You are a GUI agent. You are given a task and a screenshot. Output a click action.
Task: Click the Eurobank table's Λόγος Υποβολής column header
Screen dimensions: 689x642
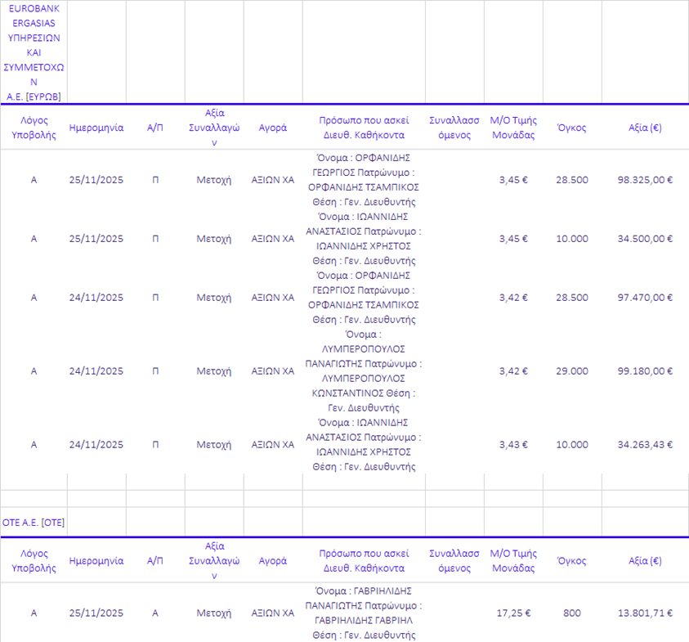[x=34, y=128]
